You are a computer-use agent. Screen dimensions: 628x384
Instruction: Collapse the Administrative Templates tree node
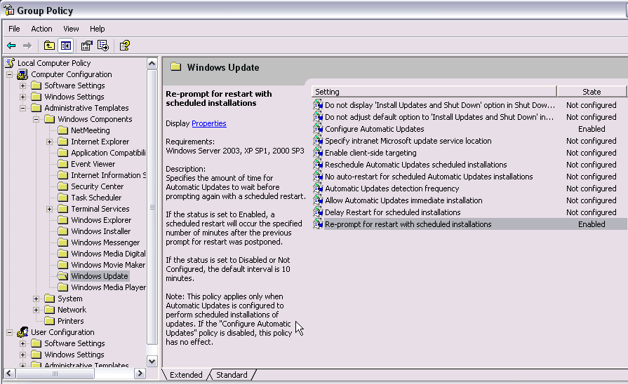(23, 108)
